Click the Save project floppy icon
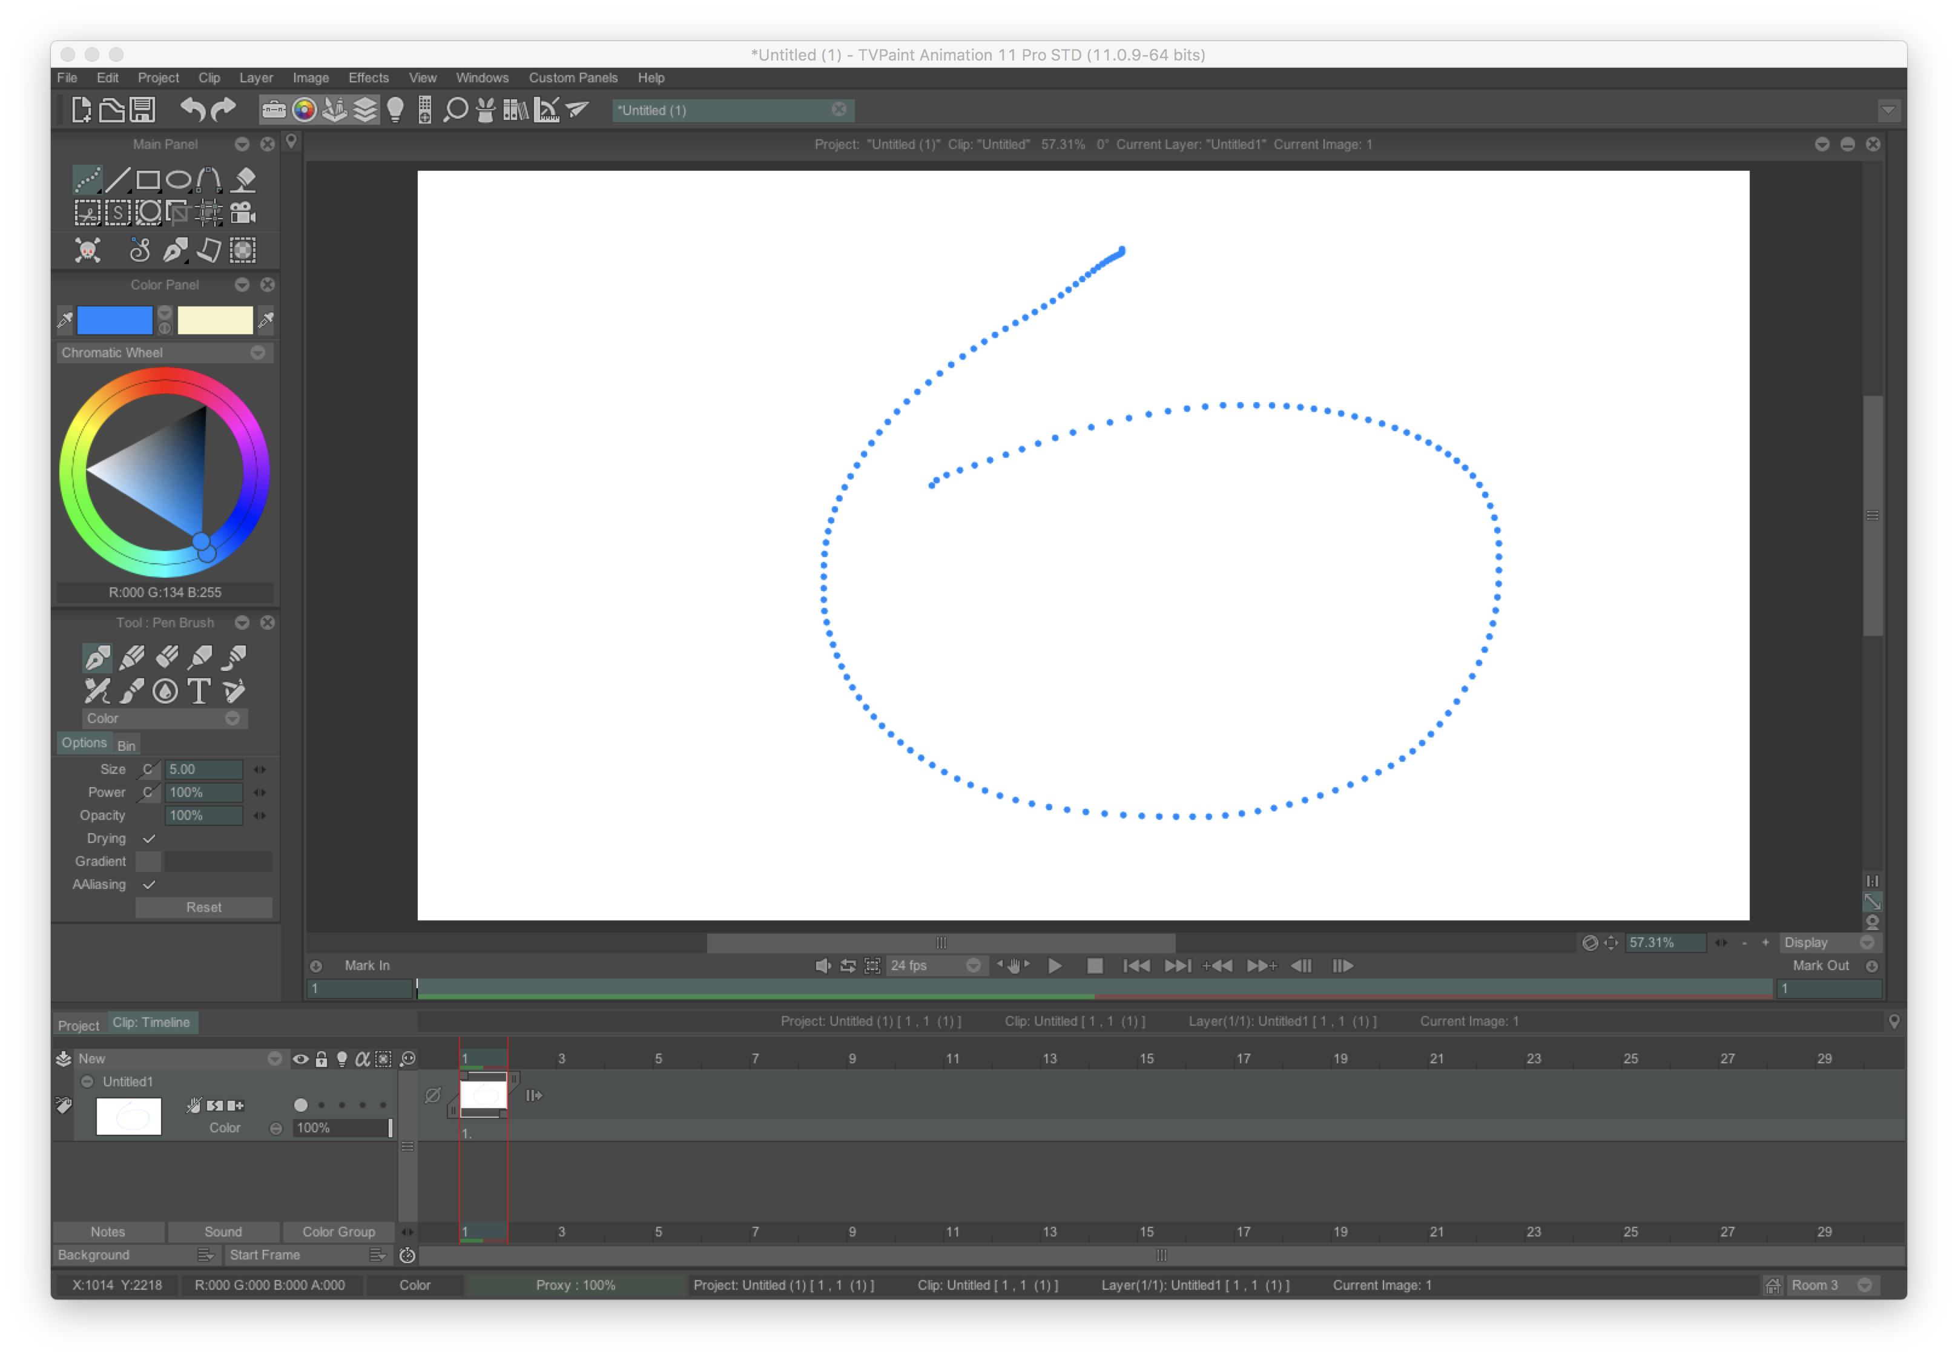1958x1360 pixels. click(142, 110)
